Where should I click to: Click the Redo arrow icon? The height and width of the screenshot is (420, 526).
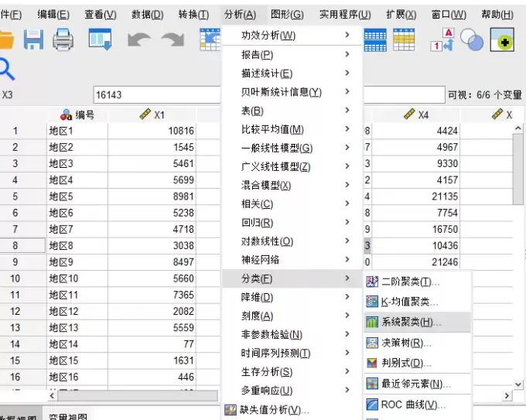172,39
